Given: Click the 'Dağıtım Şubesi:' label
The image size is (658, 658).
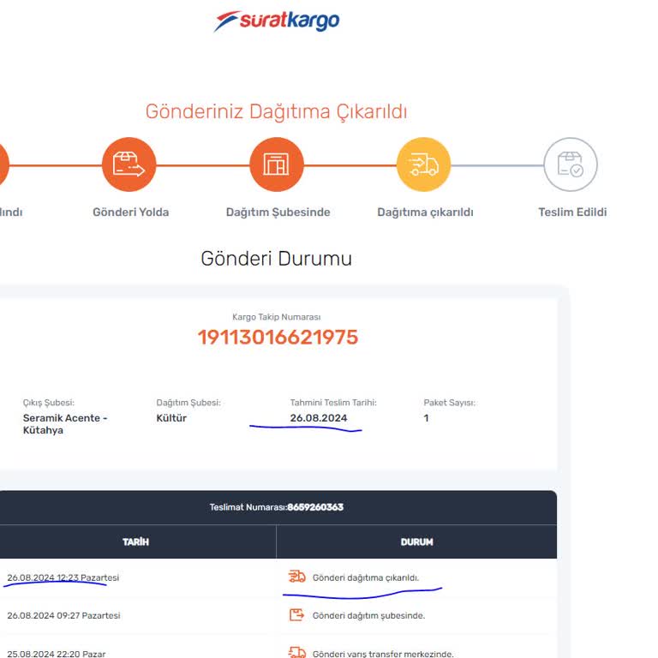Looking at the screenshot, I should [x=188, y=403].
